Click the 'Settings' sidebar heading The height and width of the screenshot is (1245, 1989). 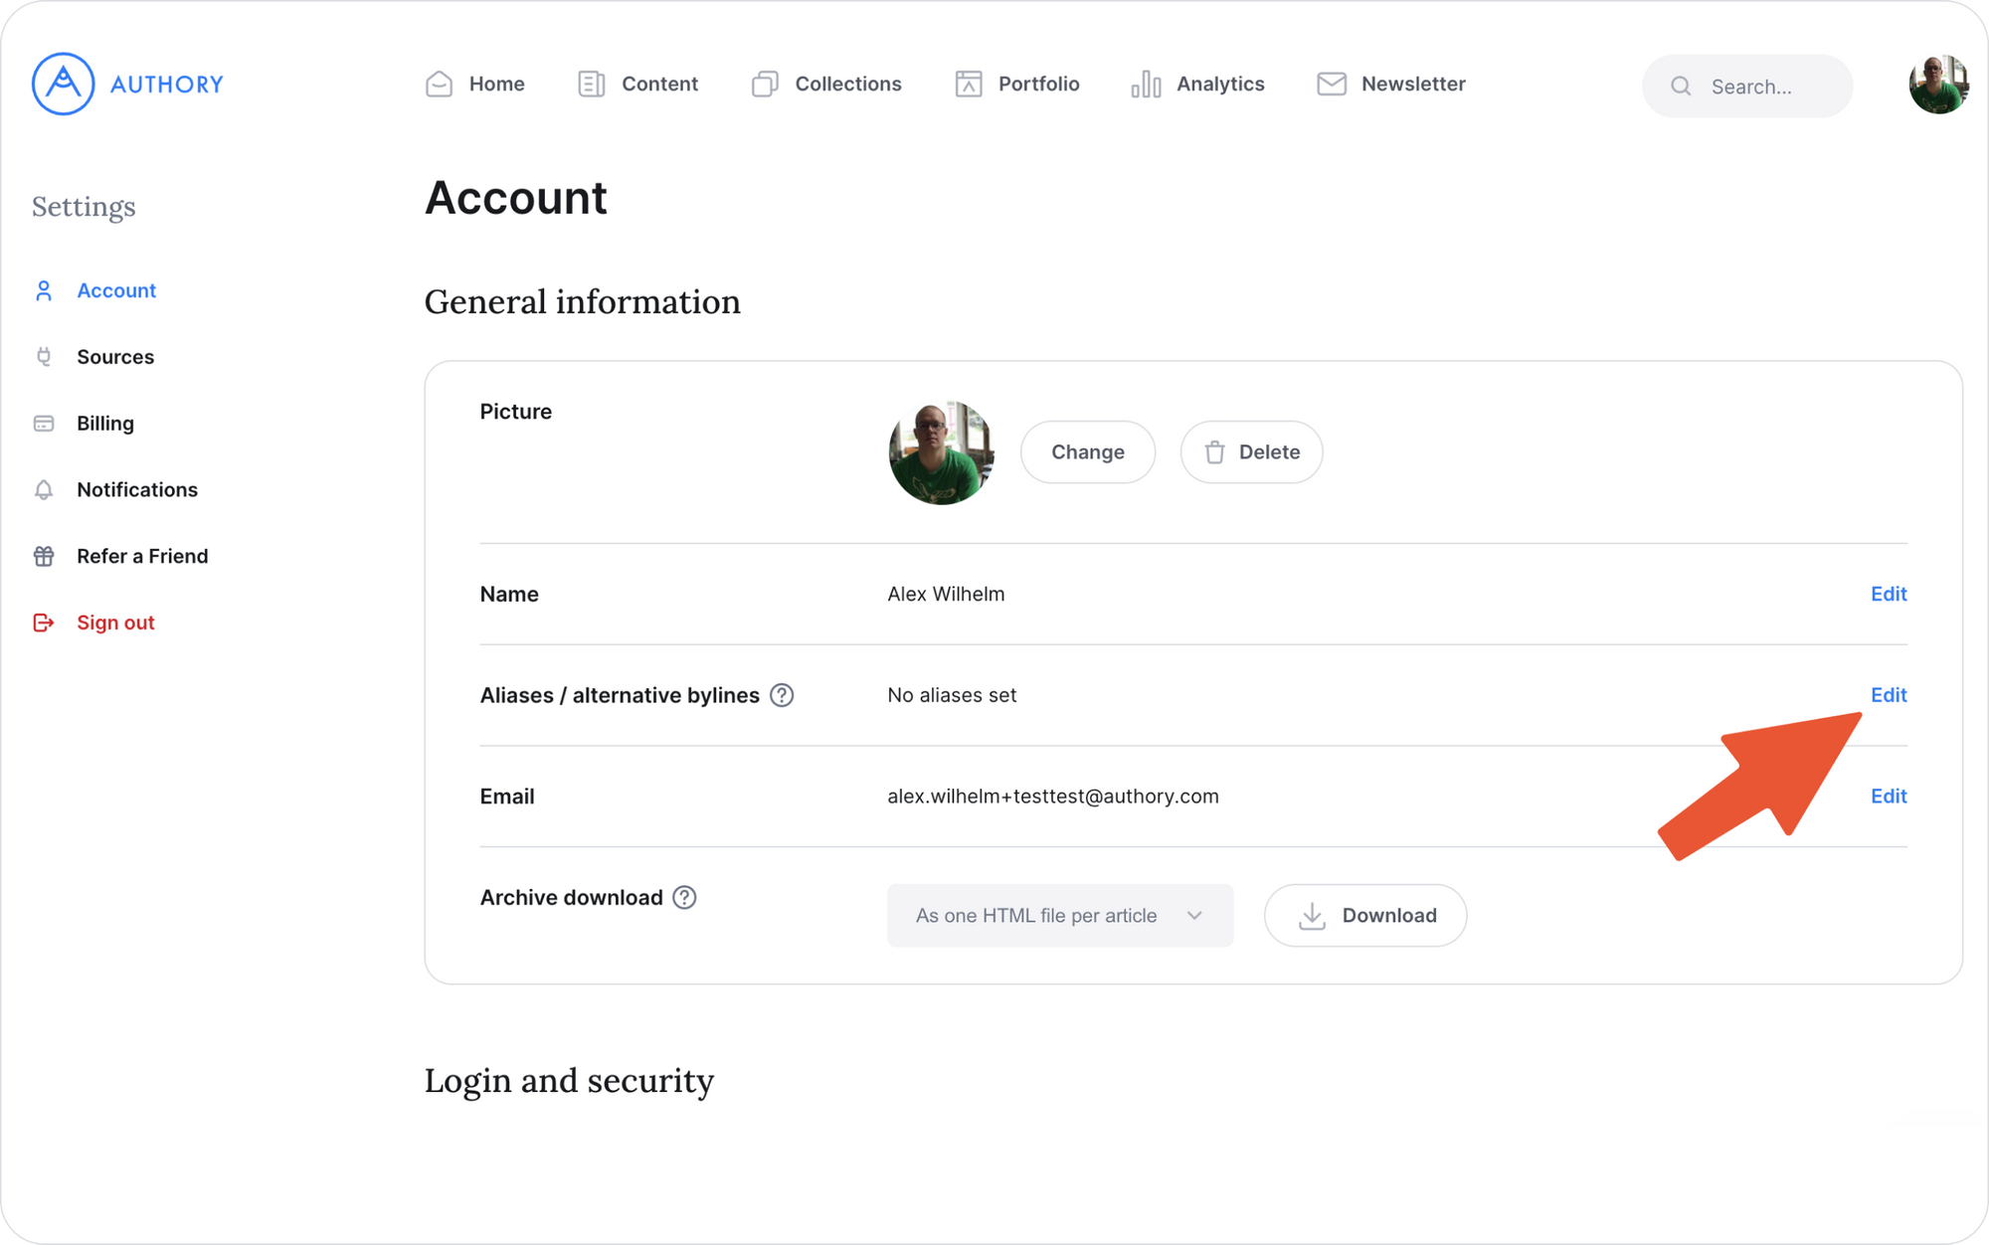(84, 207)
